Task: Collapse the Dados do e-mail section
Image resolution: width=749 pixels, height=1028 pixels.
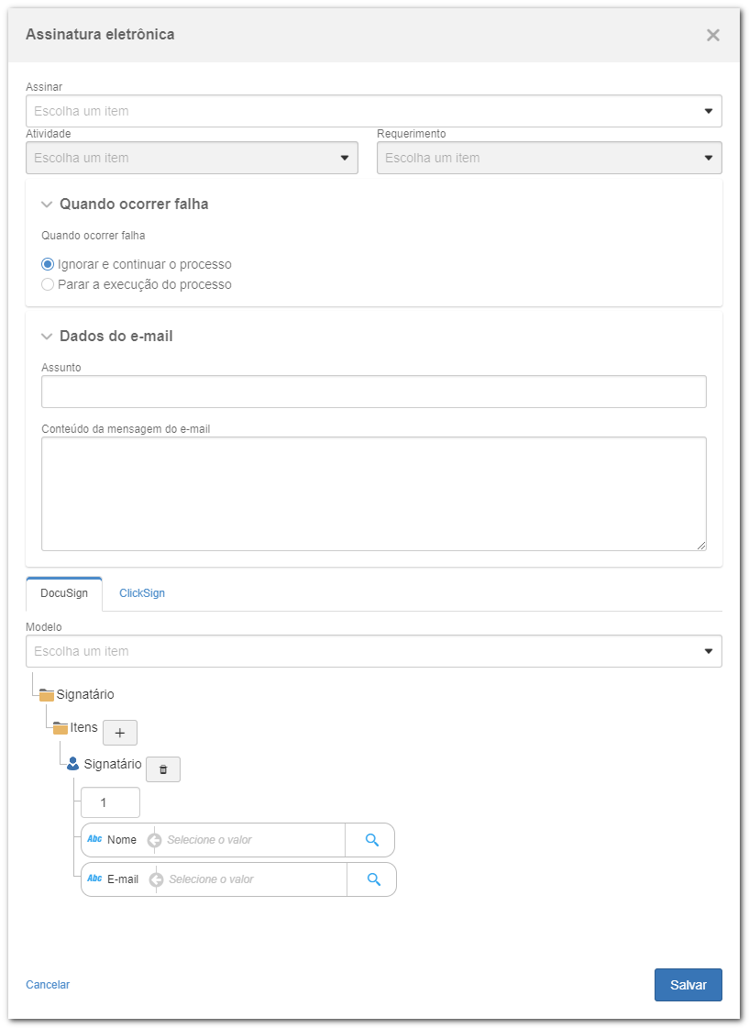Action: (47, 337)
